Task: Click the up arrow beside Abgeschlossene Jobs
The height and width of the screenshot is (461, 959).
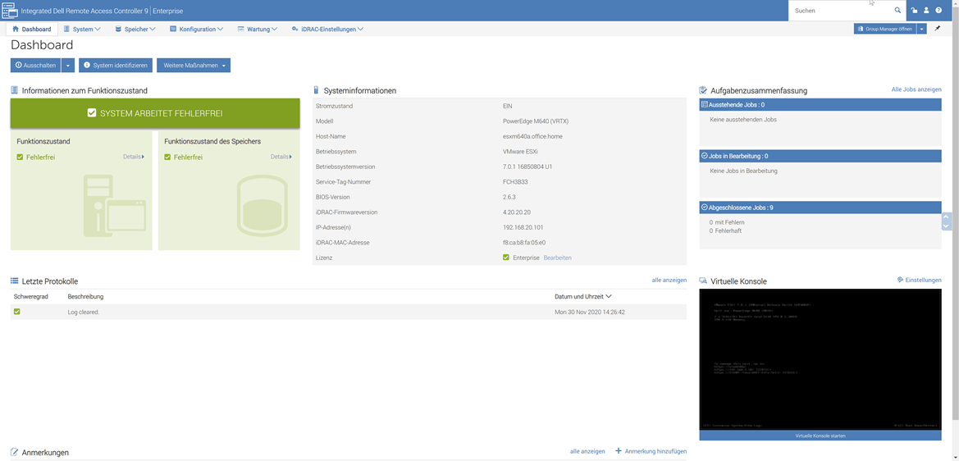Action: pos(946,217)
